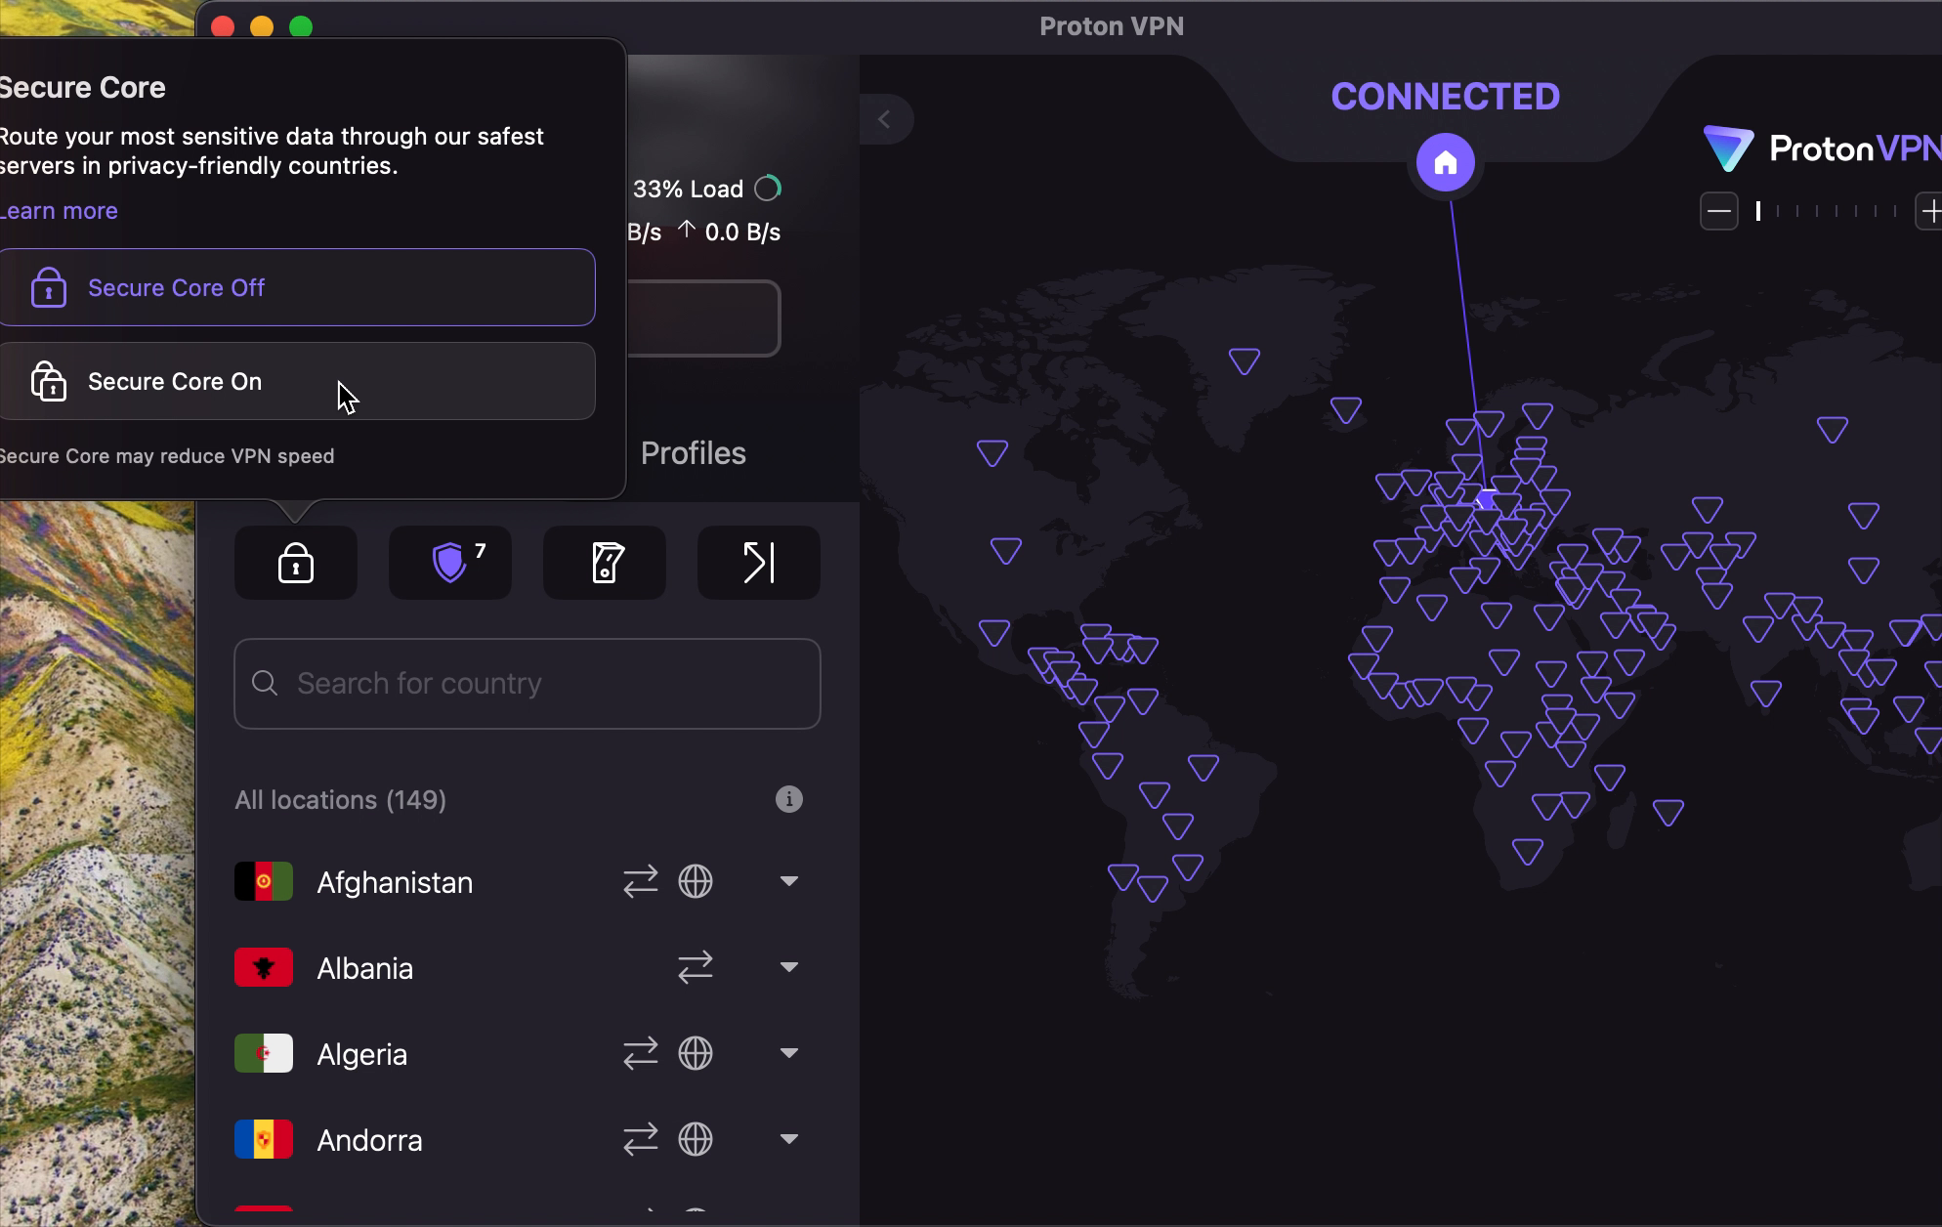Expand the Andorra server list

pyautogui.click(x=789, y=1139)
